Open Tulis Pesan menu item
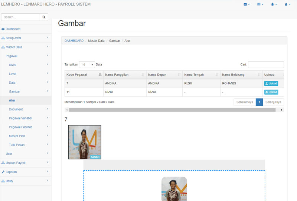The width and height of the screenshot is (297, 201). (26, 145)
